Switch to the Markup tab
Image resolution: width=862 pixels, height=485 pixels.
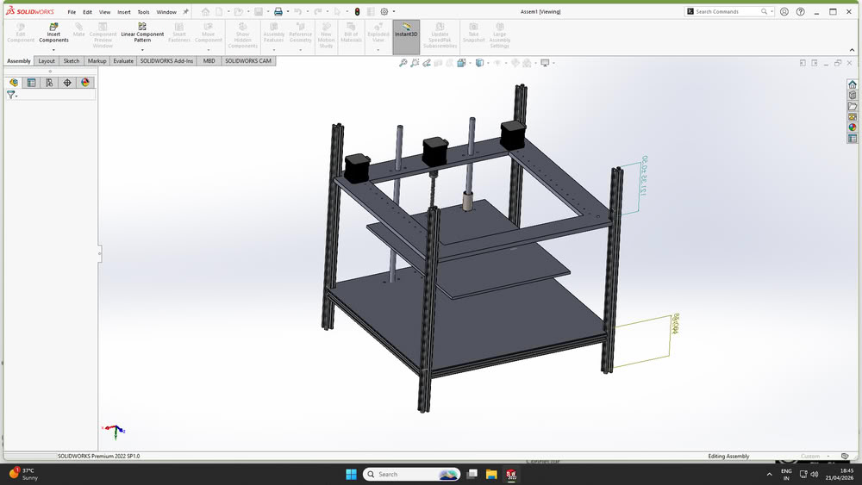[97, 61]
